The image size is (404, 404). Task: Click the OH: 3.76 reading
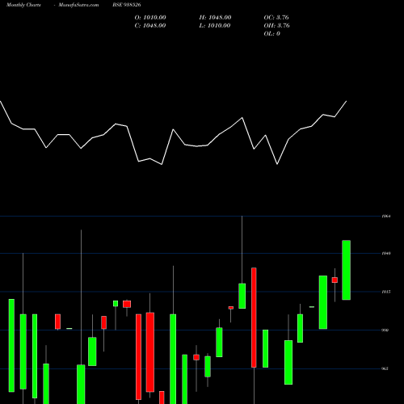point(277,26)
